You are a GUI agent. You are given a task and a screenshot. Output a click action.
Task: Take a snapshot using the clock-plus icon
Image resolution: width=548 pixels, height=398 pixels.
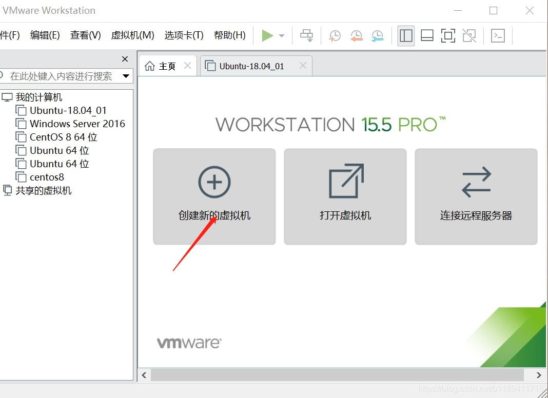point(335,35)
